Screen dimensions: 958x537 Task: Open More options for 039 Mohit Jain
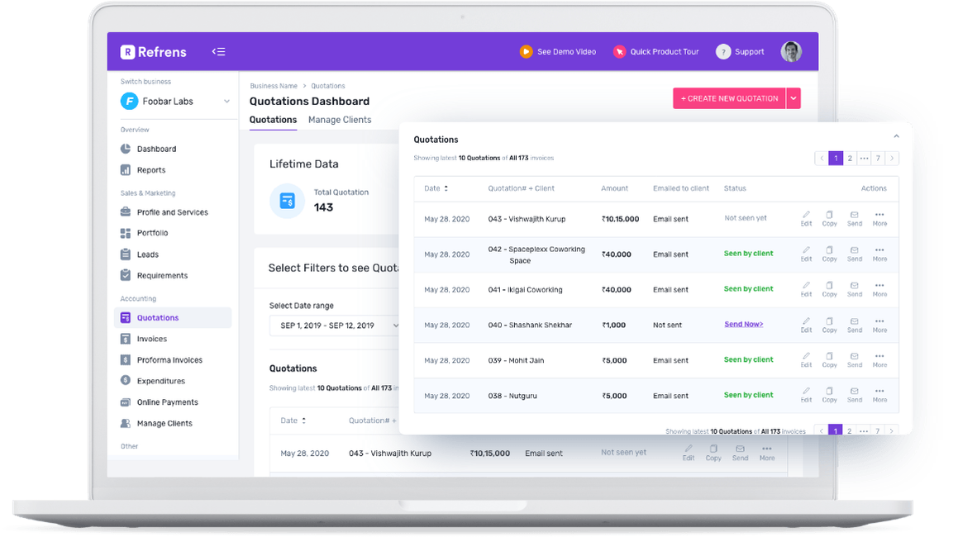pos(879,359)
